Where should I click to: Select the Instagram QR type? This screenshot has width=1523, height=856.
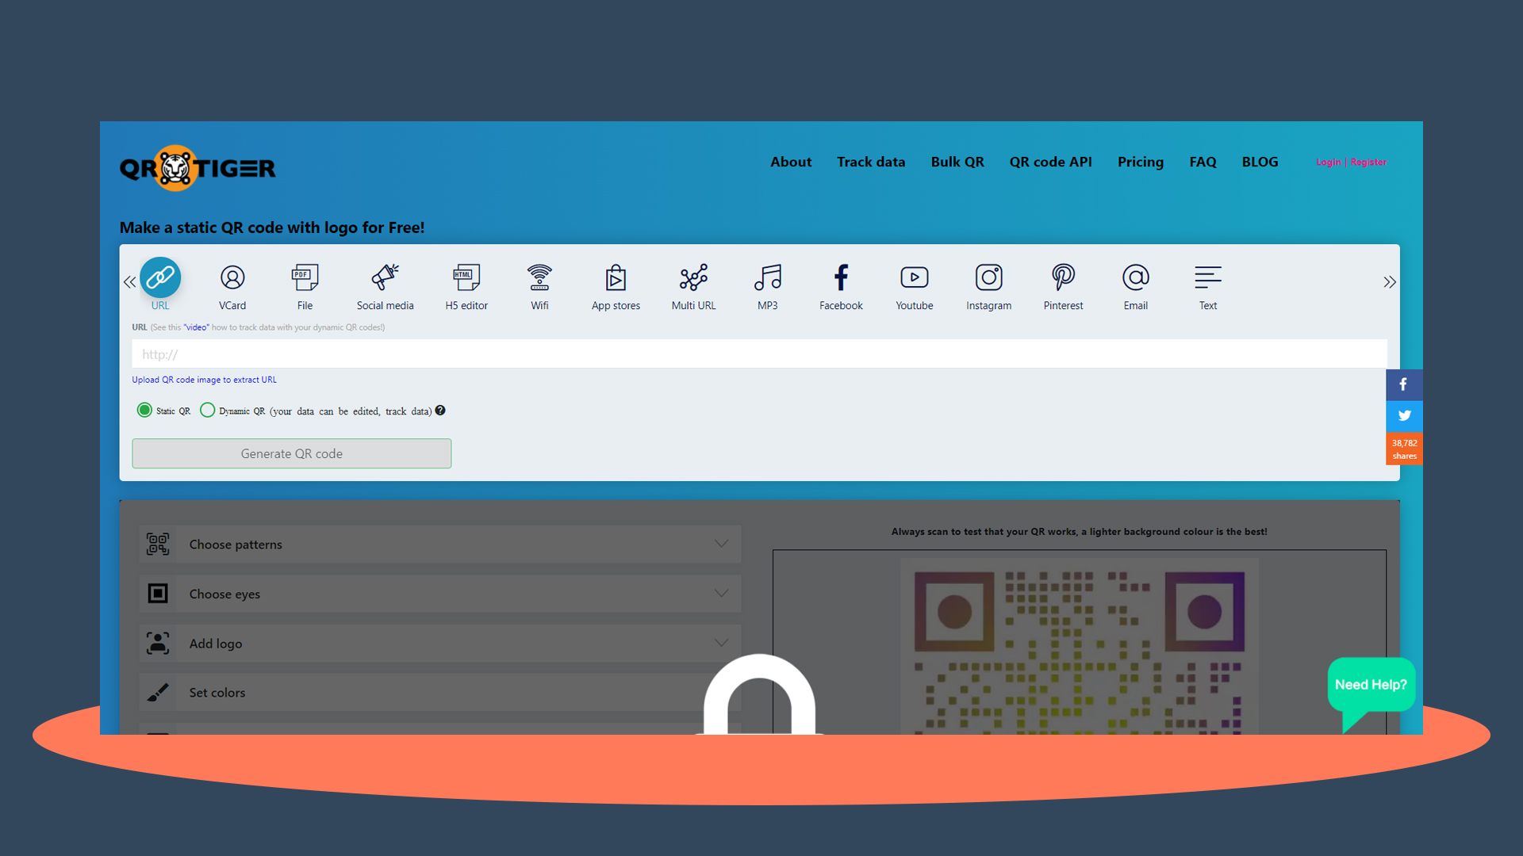tap(988, 277)
